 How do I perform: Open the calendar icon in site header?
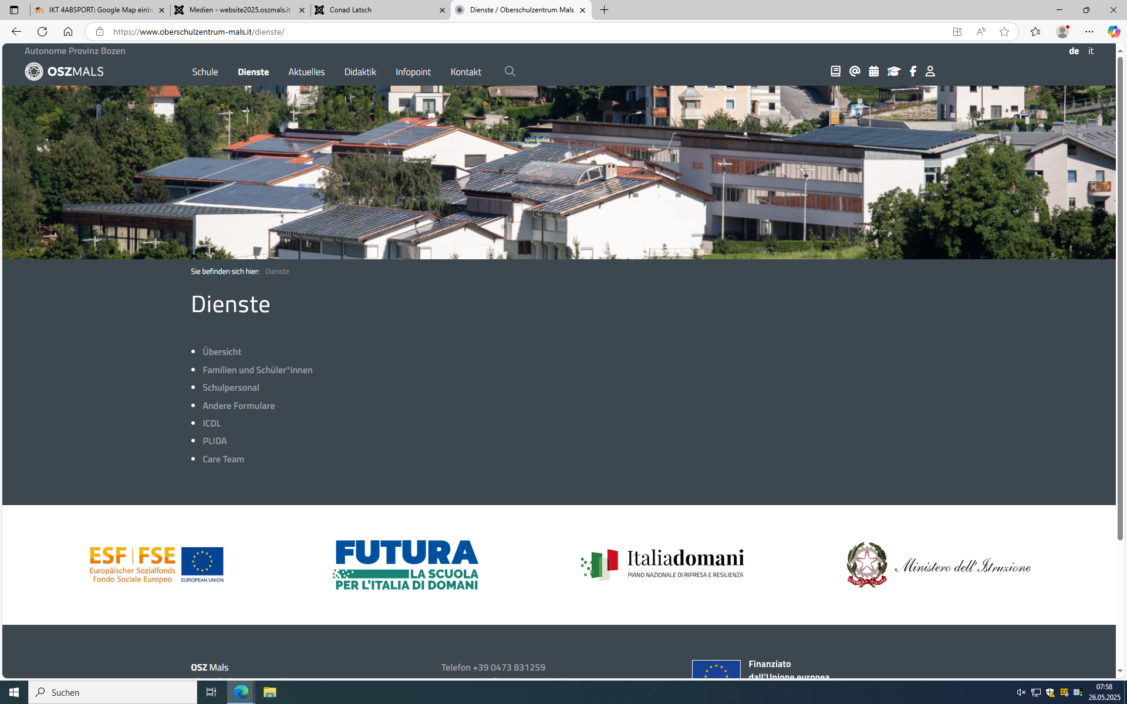click(874, 71)
